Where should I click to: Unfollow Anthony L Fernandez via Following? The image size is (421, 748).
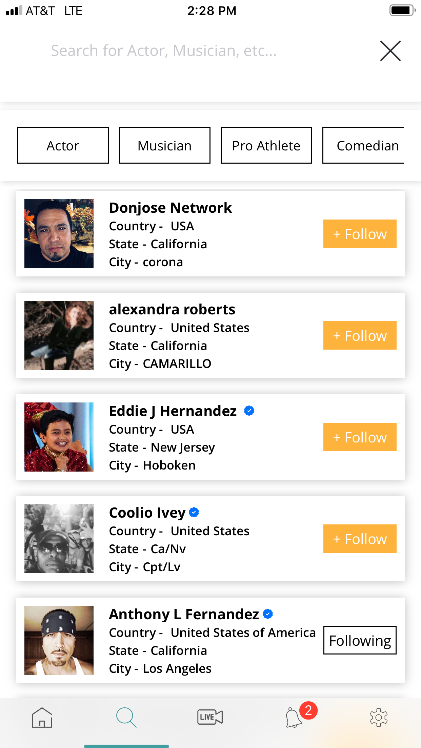[x=360, y=640]
